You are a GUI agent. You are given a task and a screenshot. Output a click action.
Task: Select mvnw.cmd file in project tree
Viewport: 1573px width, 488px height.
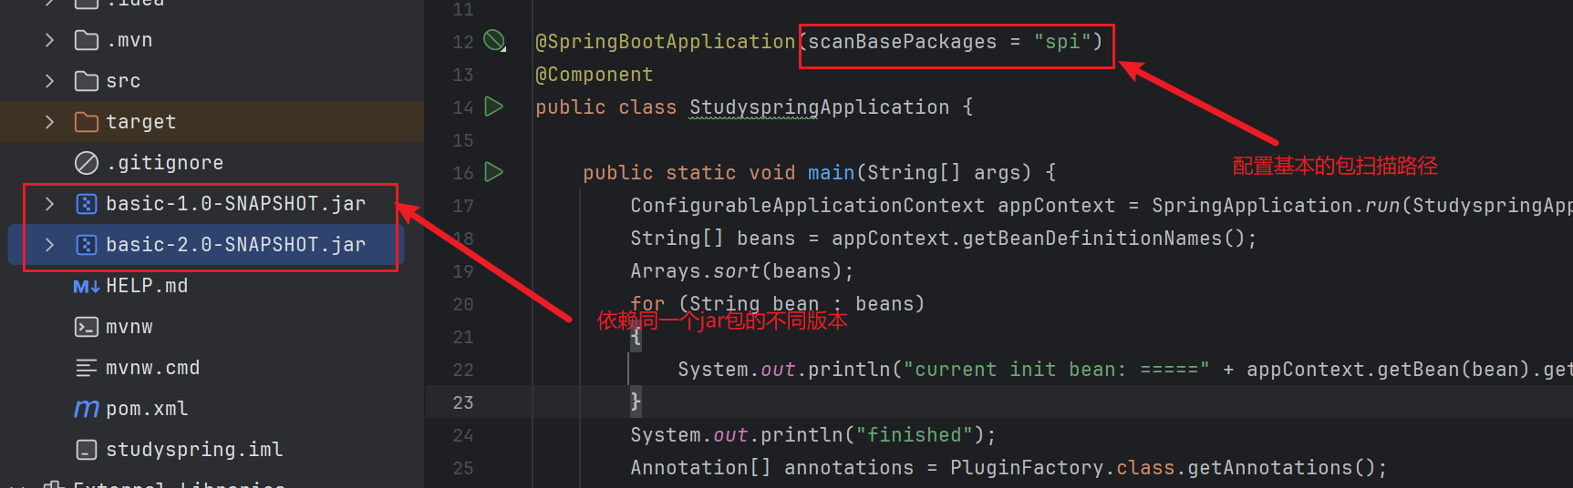click(152, 368)
